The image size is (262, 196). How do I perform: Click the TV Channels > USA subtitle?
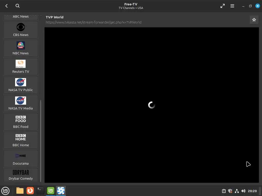coord(131,8)
